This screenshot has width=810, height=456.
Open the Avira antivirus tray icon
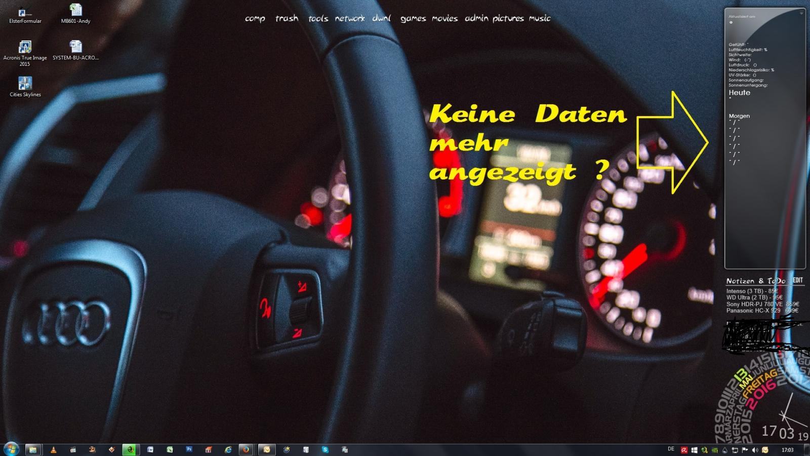[x=684, y=450]
